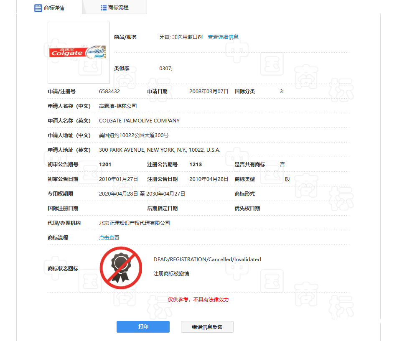Click the 专用权期限 label

(x=61, y=194)
